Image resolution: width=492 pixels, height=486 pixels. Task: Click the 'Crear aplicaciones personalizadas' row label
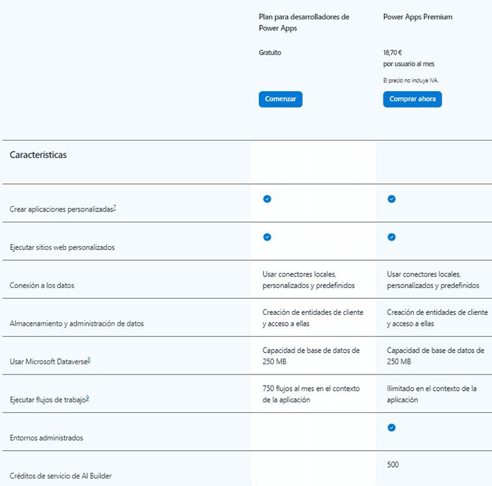pos(62,210)
